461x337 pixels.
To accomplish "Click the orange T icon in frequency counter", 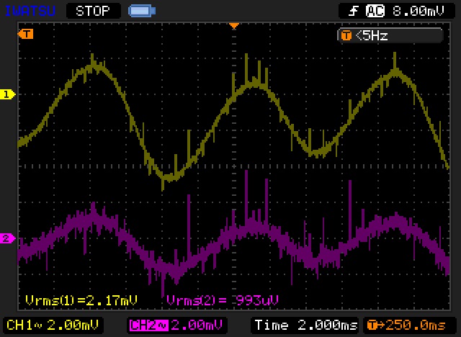I will click(x=346, y=36).
